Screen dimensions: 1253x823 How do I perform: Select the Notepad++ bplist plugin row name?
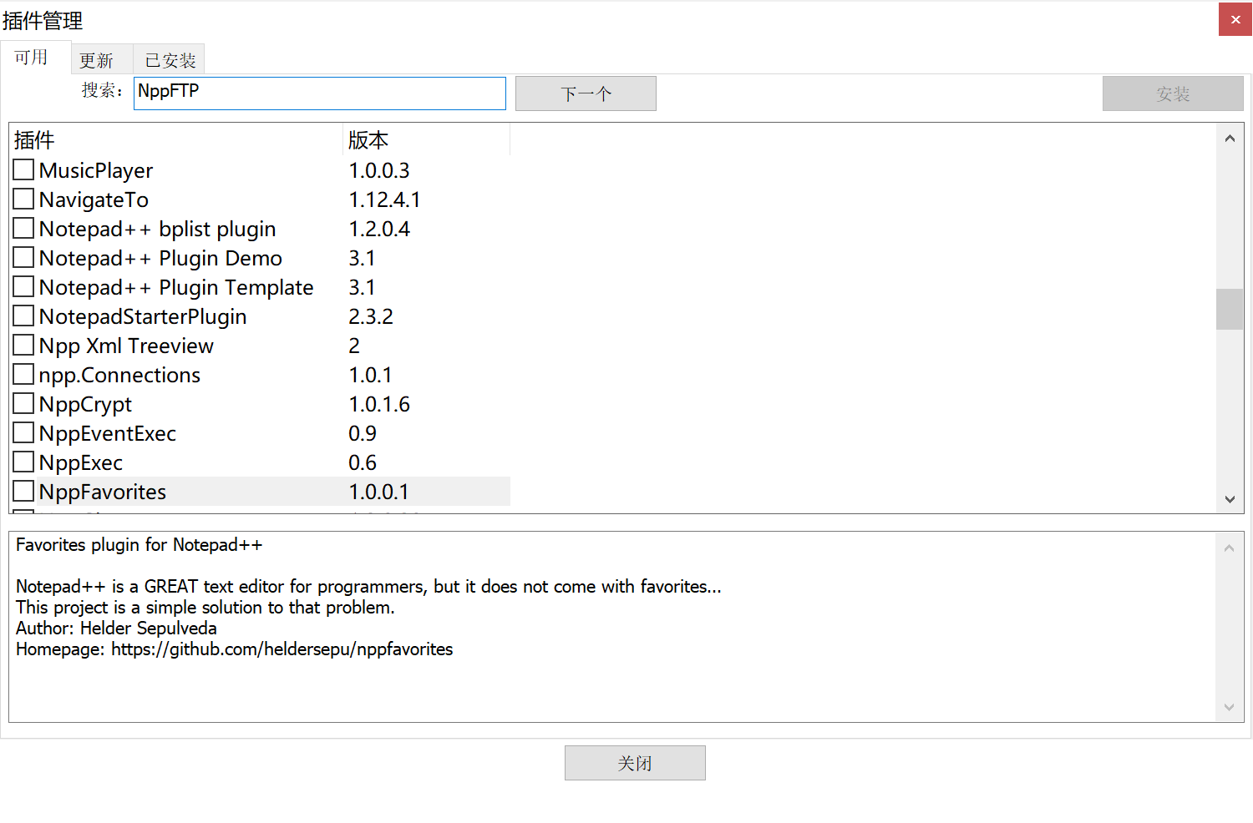click(157, 229)
